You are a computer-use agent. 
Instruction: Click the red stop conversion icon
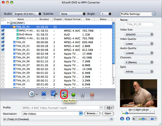tap(92, 95)
